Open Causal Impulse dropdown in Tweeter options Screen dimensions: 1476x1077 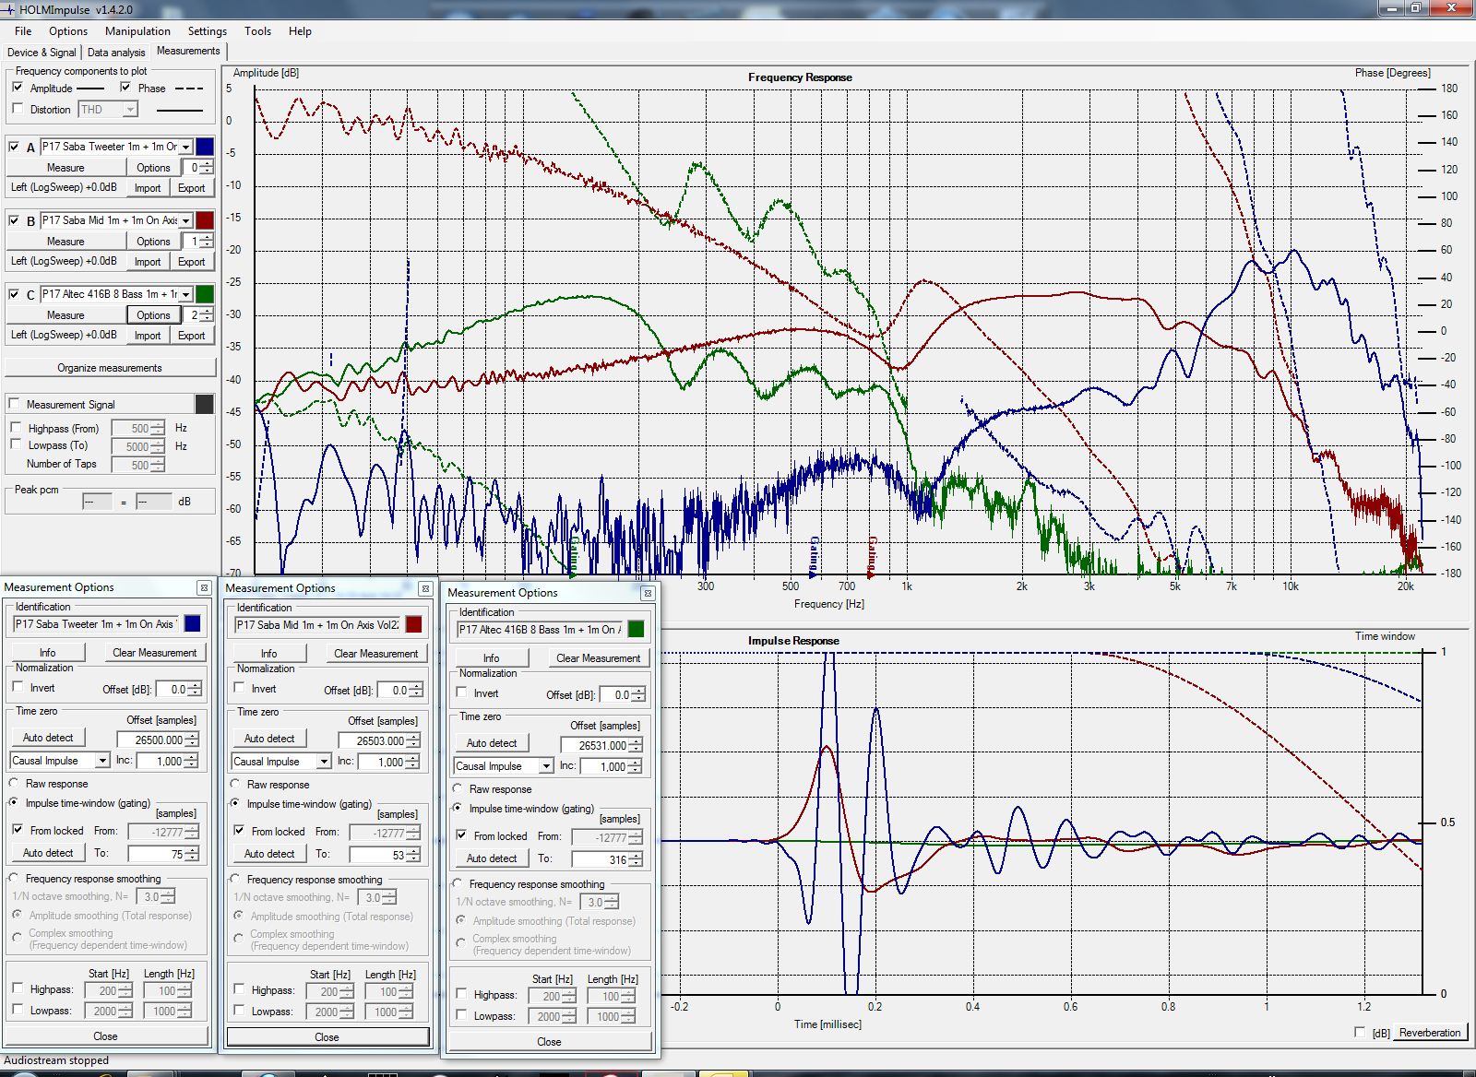point(101,761)
